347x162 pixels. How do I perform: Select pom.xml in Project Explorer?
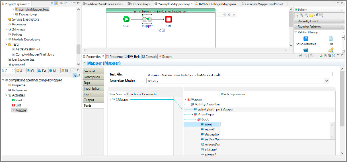coord(16,65)
